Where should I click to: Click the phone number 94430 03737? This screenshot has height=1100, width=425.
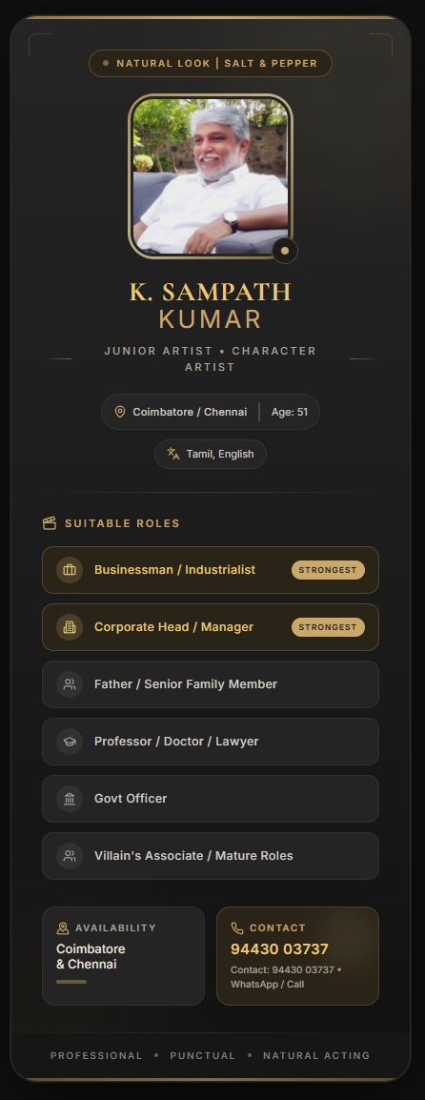(x=280, y=949)
